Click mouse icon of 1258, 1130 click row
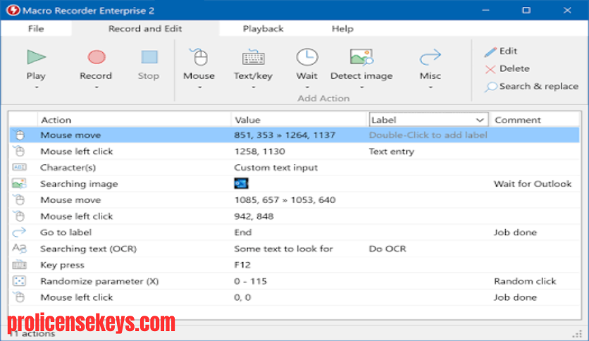The image size is (589, 341). click(19, 151)
